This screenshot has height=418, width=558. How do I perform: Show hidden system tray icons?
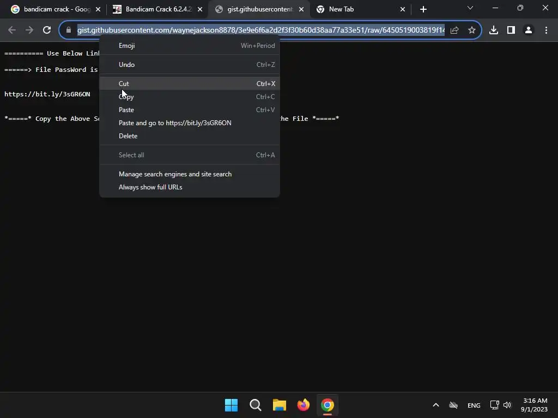[x=435, y=405]
